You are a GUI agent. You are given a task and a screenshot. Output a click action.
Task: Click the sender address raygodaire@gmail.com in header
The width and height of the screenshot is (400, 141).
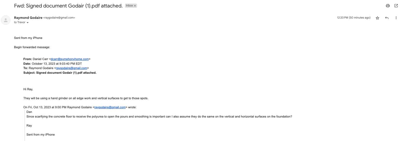(x=59, y=18)
